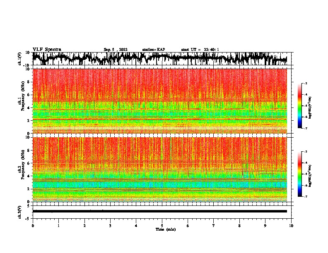Click ch.2 spectrogram frequency tick "8"
The width and height of the screenshot is (328, 253).
[x=29, y=150]
